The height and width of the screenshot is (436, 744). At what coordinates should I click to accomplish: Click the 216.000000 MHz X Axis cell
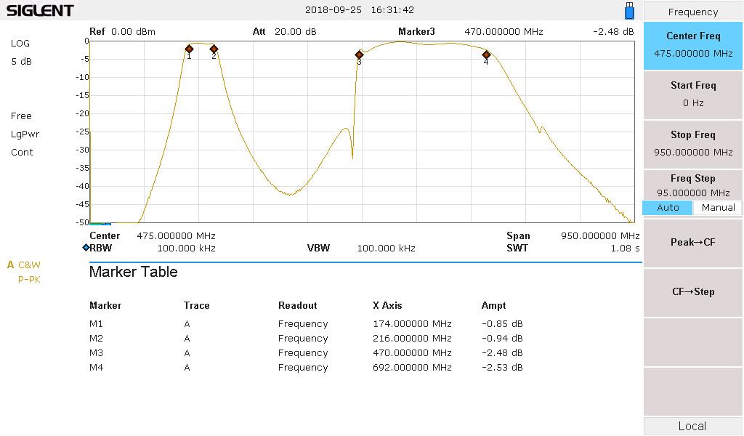(x=412, y=339)
